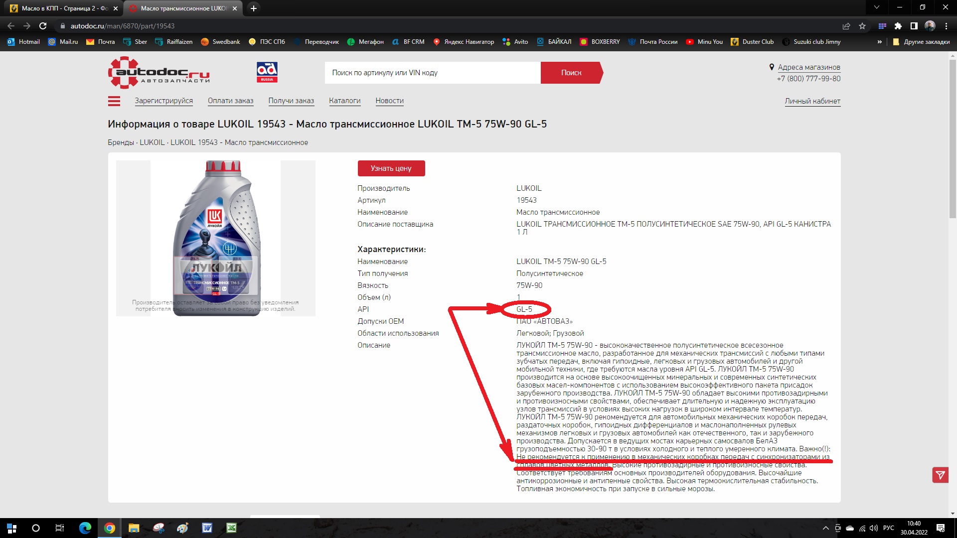The width and height of the screenshot is (957, 538).
Task: Open Excel from the taskbar
Action: click(x=231, y=528)
